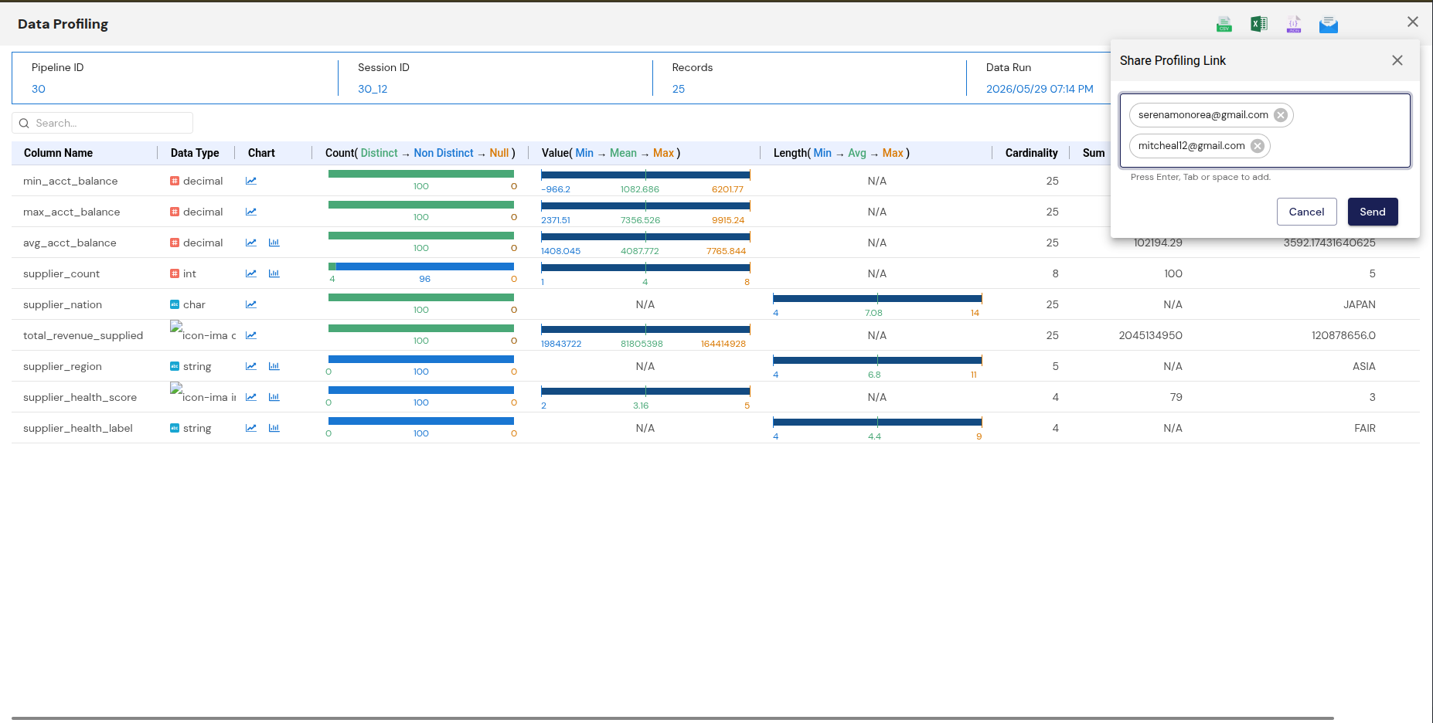Click the JAPAN value in supplier_nation row
Screen dimensions: 1433x723
point(1360,304)
